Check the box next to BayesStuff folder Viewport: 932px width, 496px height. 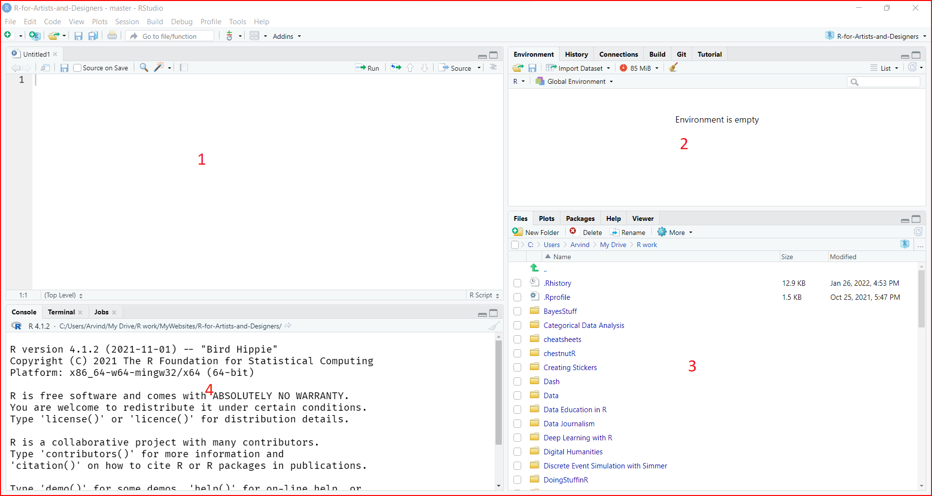coord(517,311)
